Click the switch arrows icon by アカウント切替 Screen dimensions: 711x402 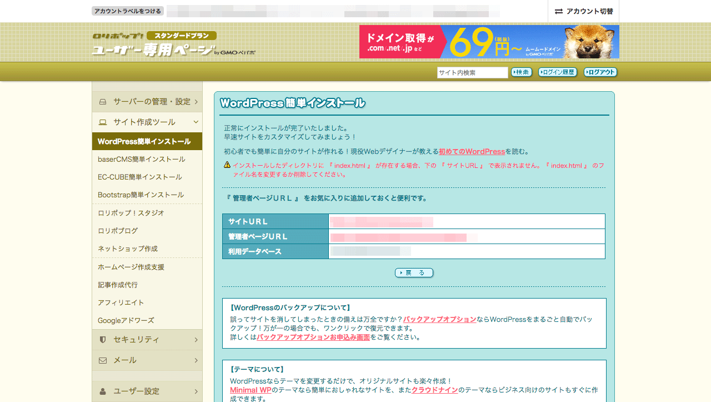pyautogui.click(x=559, y=11)
